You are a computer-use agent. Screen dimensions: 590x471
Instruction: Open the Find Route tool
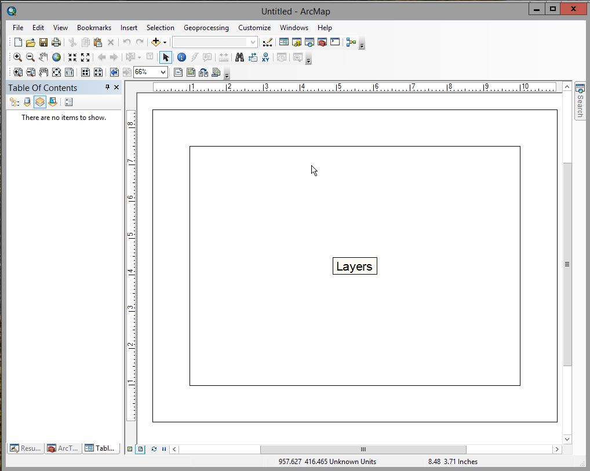(x=253, y=57)
